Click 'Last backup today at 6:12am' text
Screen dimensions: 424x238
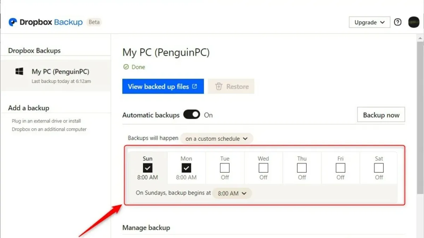click(61, 81)
